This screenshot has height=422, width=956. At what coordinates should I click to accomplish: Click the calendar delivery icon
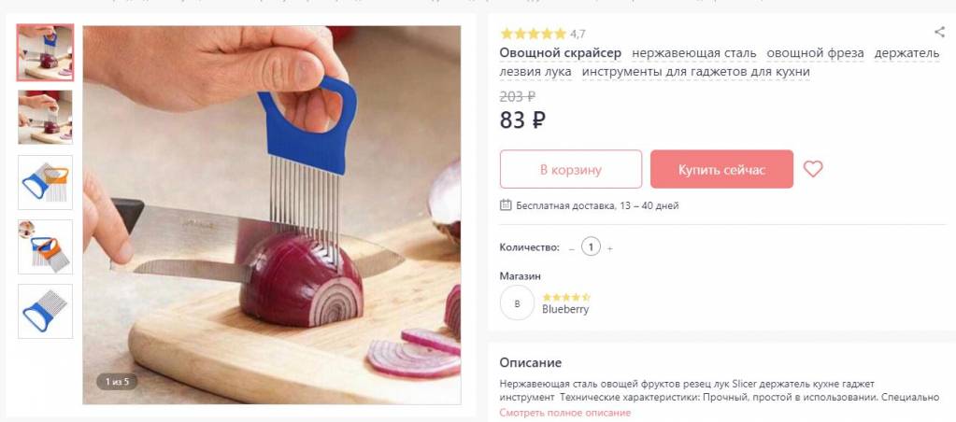click(x=506, y=204)
